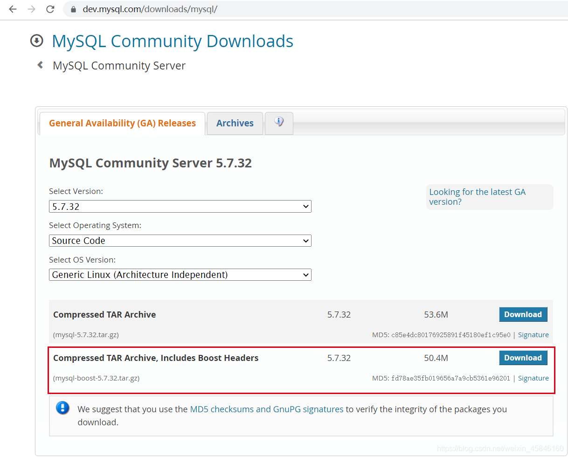Open MD5 checksums and GnuPG signatures link
The width and height of the screenshot is (568, 457).
(267, 409)
